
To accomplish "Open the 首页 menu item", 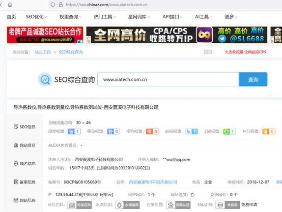I will pyautogui.click(x=11, y=17).
